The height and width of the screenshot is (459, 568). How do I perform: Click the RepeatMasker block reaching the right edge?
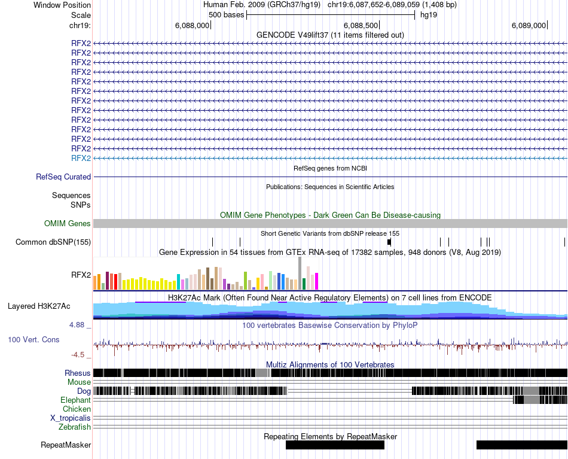522,445
